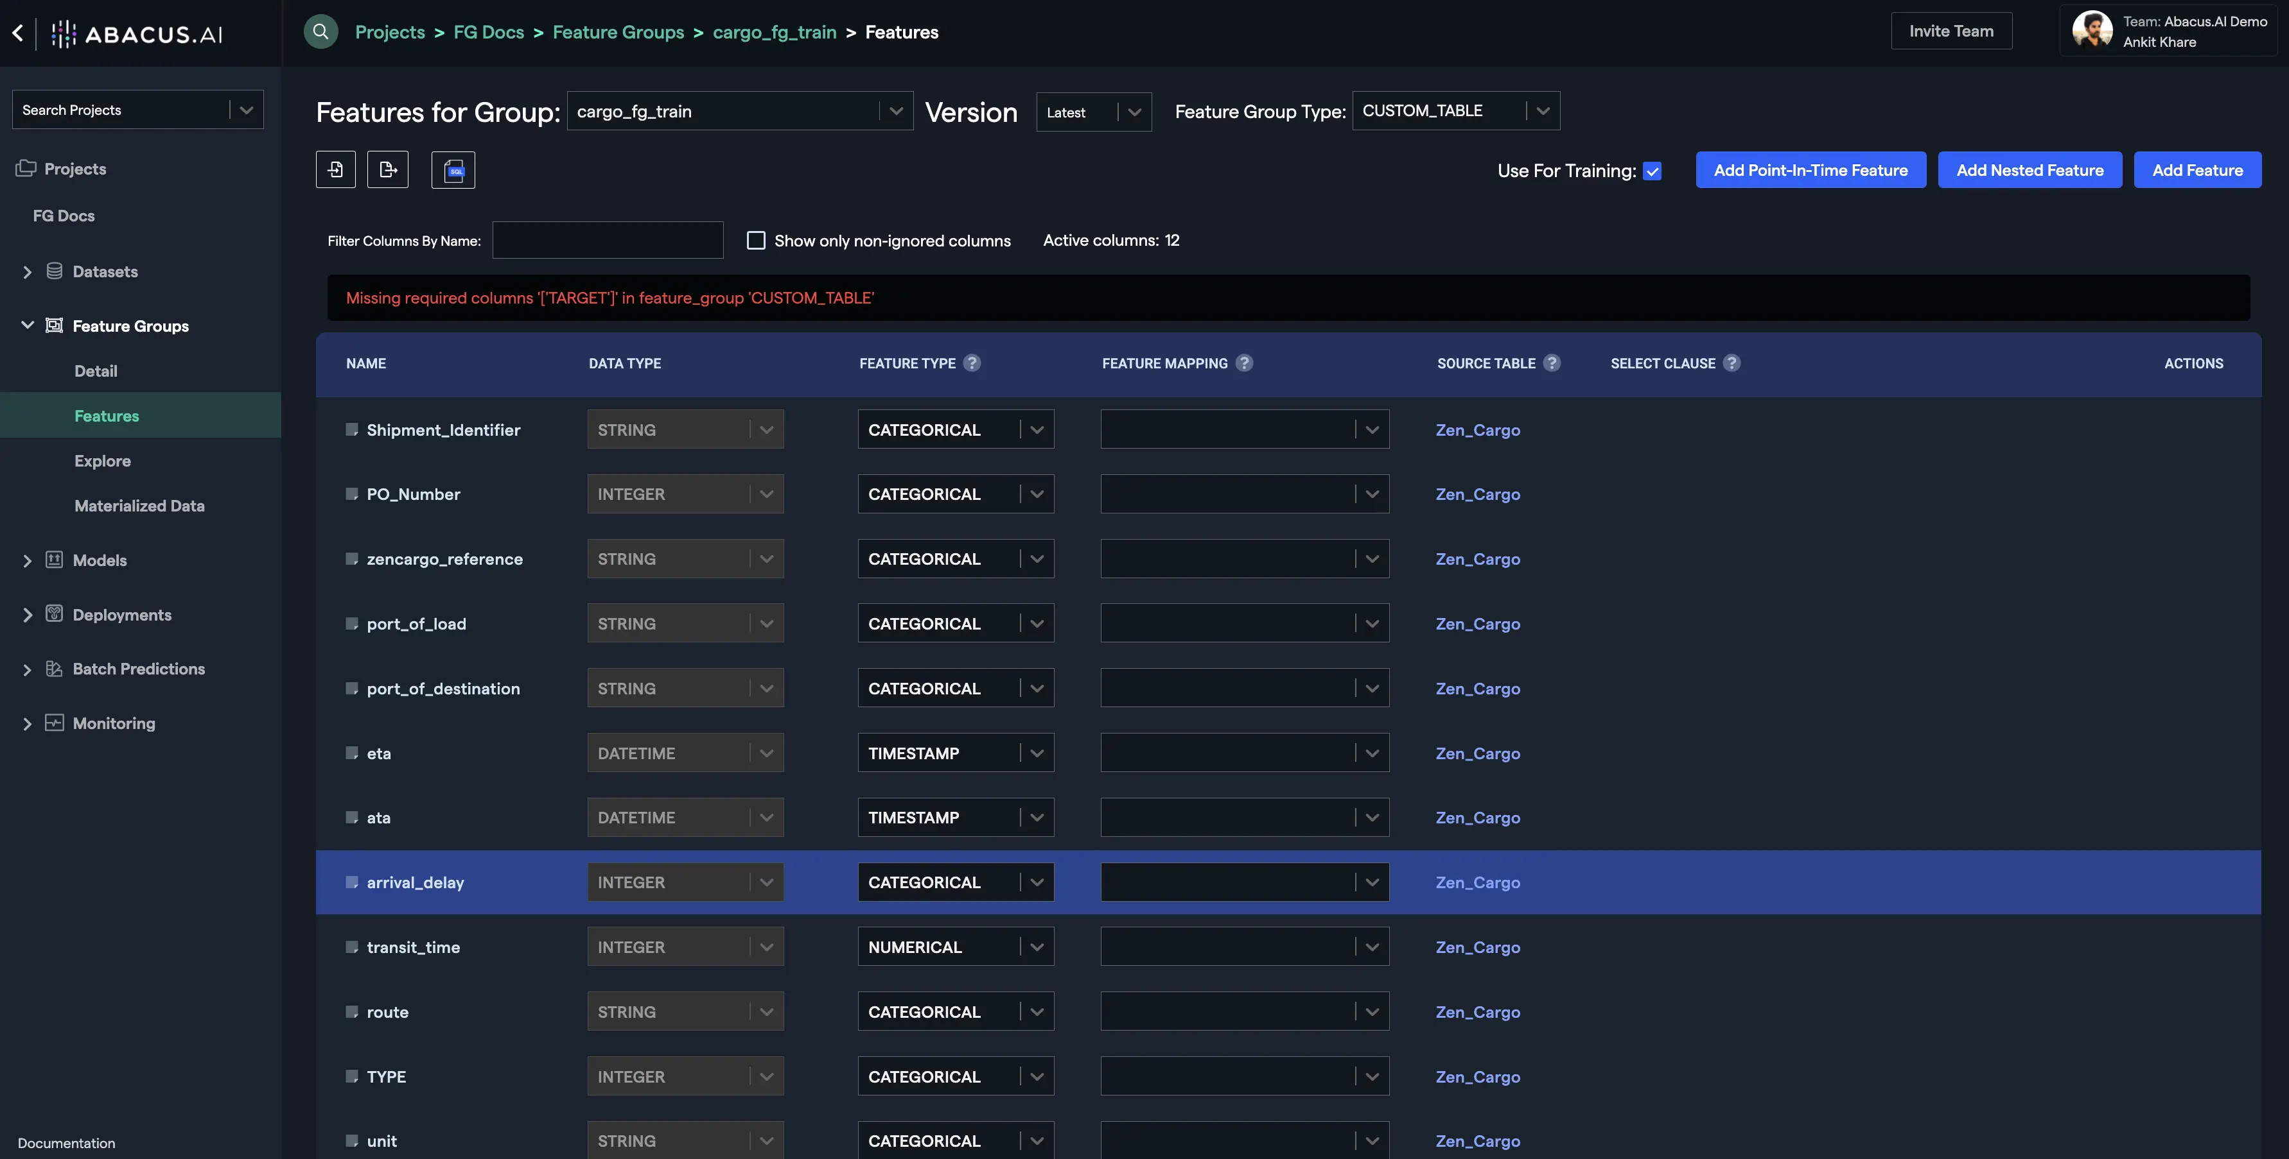This screenshot has height=1159, width=2289.
Task: Click the back arrow beside Abacus.AI logo
Action: click(18, 33)
